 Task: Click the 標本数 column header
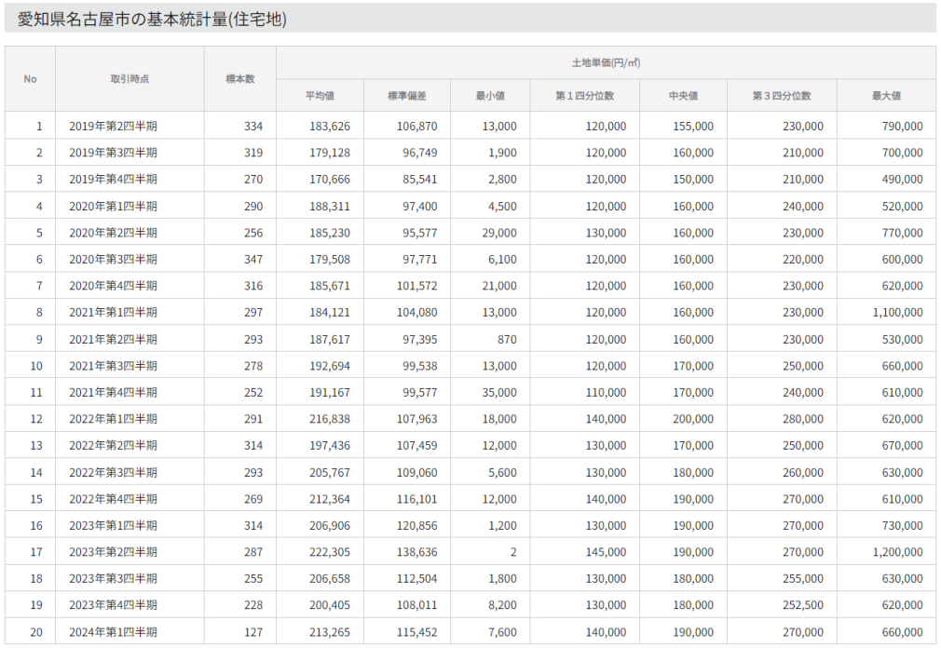(x=240, y=79)
